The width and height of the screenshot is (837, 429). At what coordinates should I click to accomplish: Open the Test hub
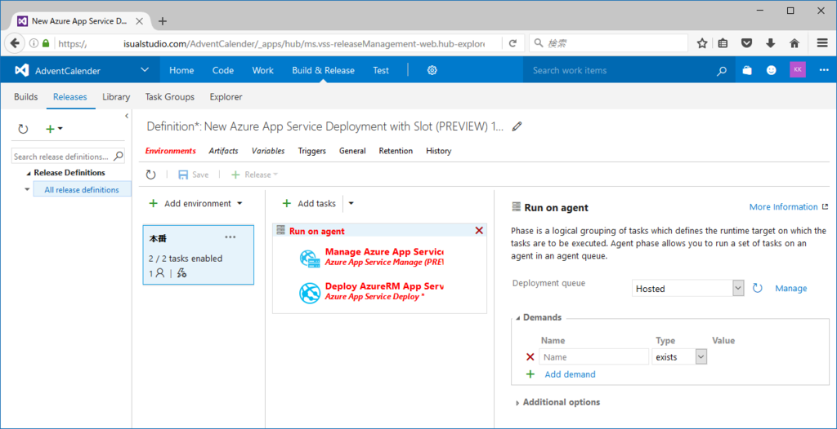click(381, 70)
